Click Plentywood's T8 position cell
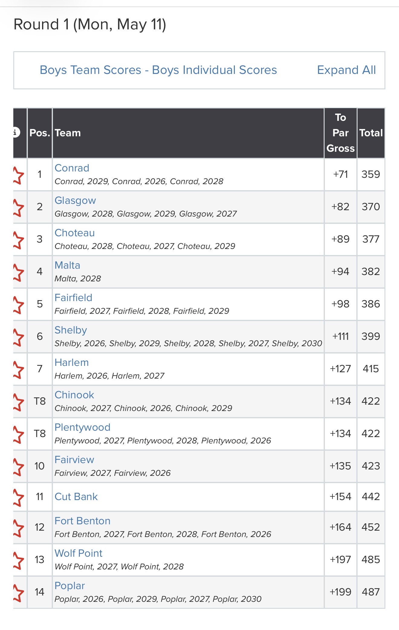The width and height of the screenshot is (399, 630). pyautogui.click(x=40, y=434)
